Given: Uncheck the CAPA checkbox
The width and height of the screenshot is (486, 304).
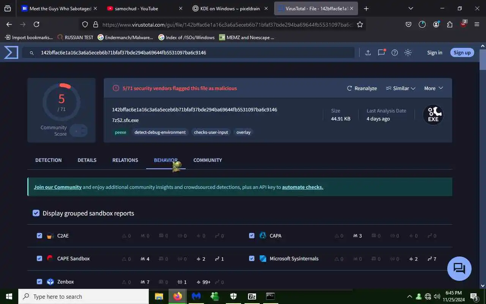Looking at the screenshot, I should (252, 236).
